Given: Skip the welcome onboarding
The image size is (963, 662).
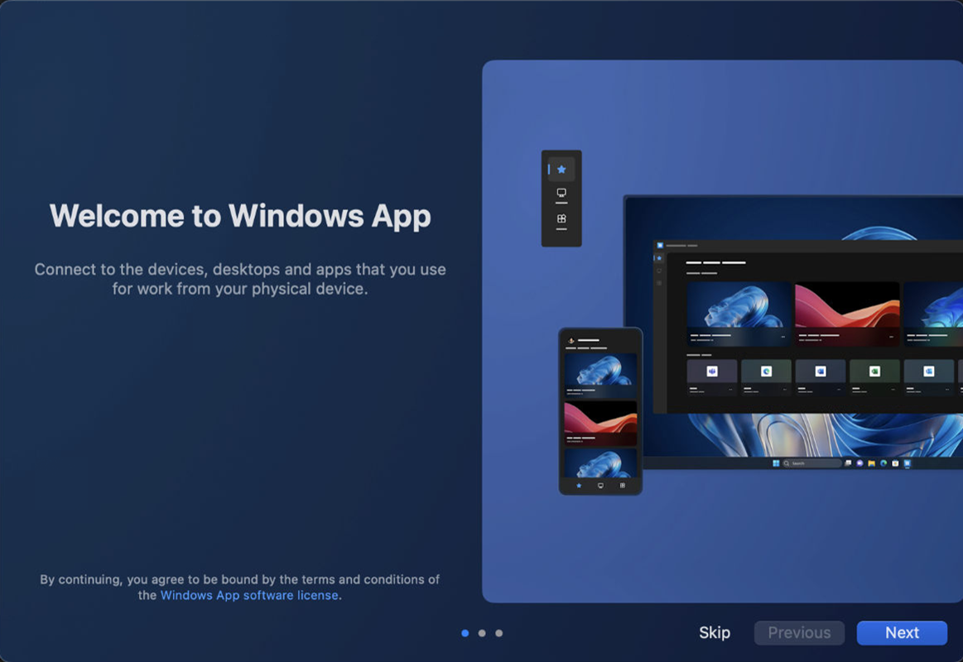Looking at the screenshot, I should coord(715,632).
